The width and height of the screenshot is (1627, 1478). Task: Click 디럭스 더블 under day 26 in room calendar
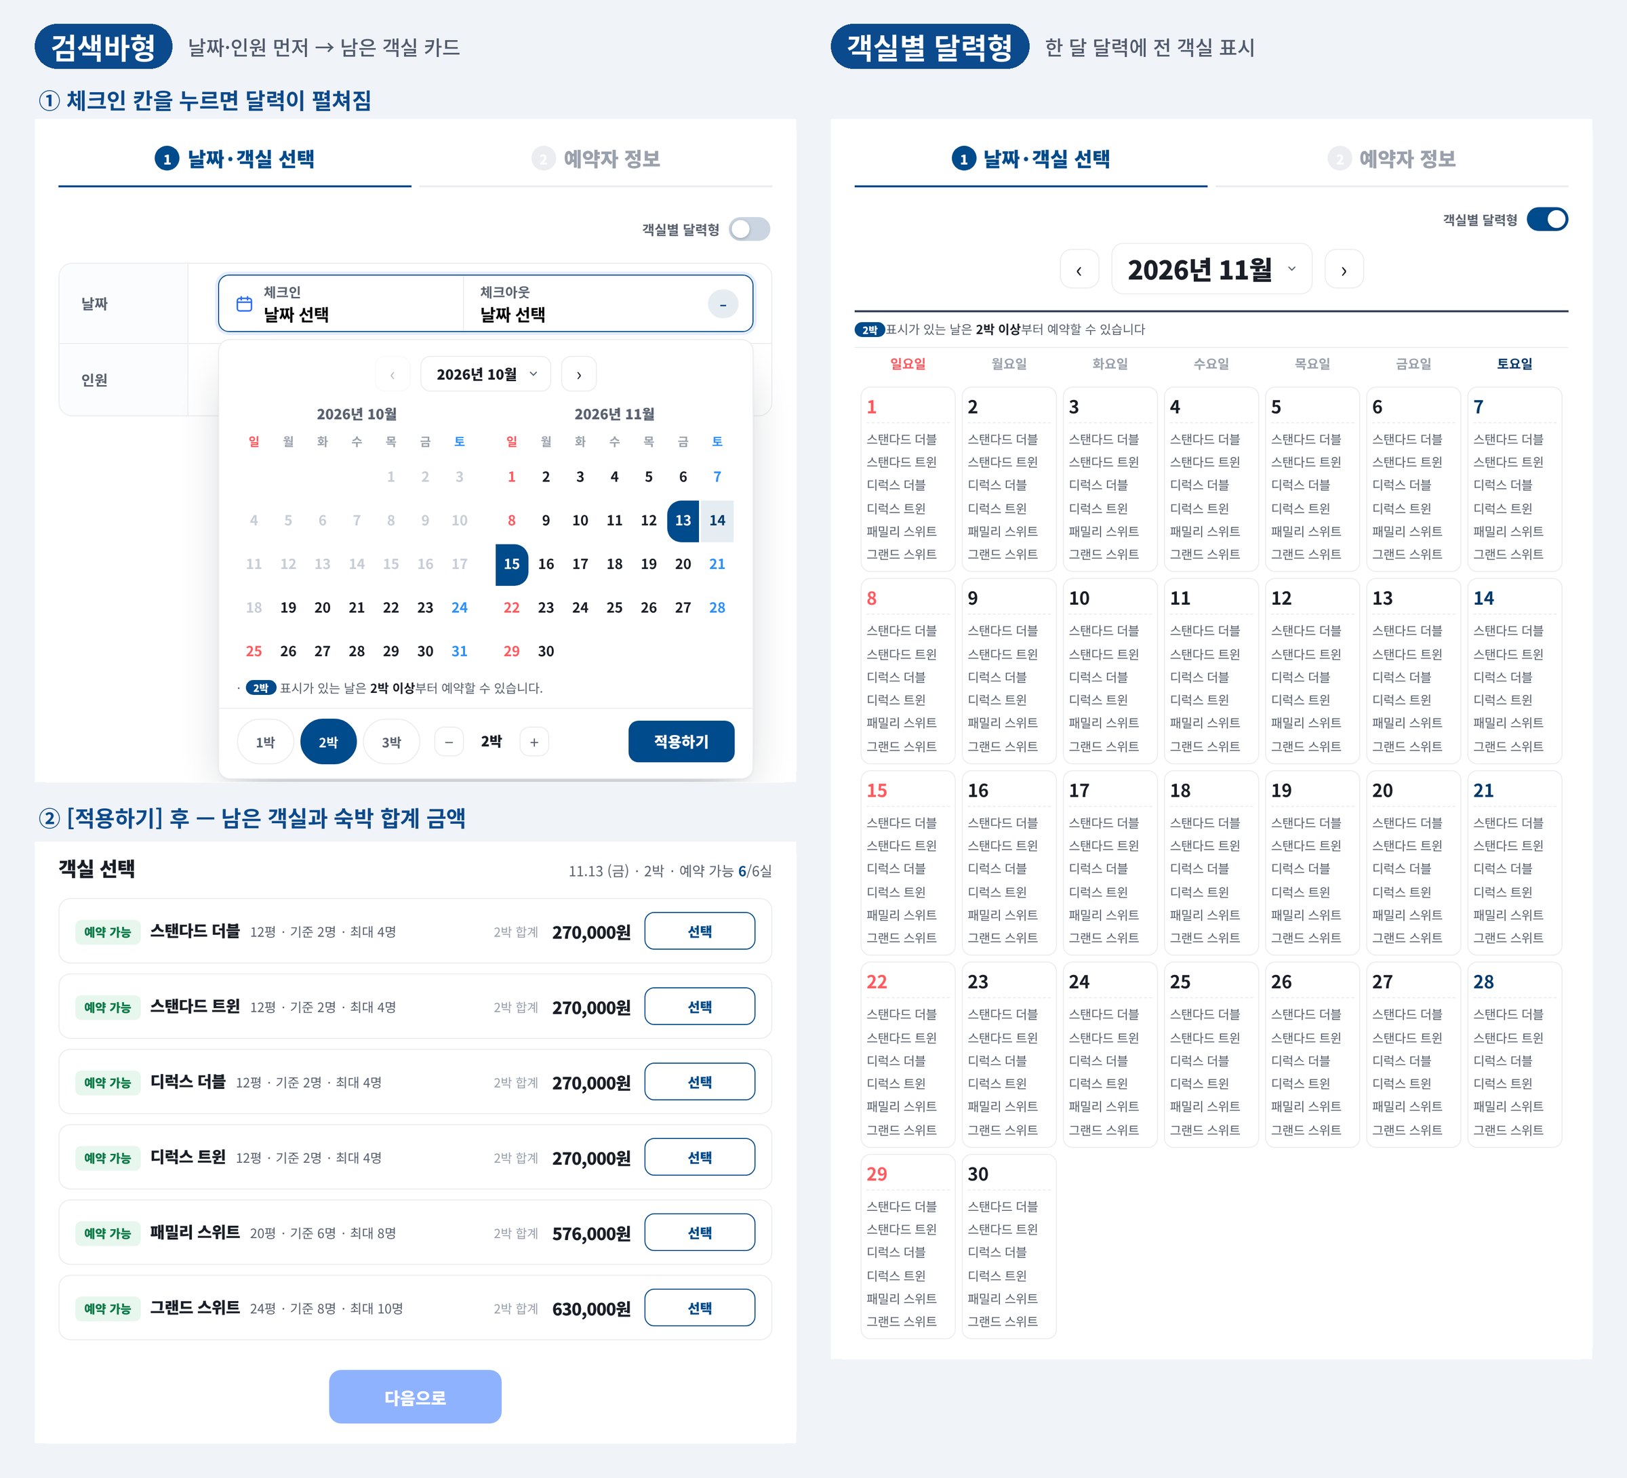coord(1300,1060)
